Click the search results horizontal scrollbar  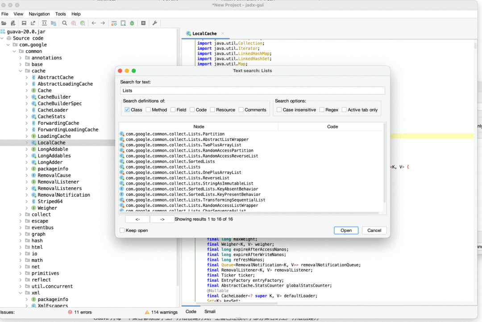pyautogui.click(x=249, y=213)
